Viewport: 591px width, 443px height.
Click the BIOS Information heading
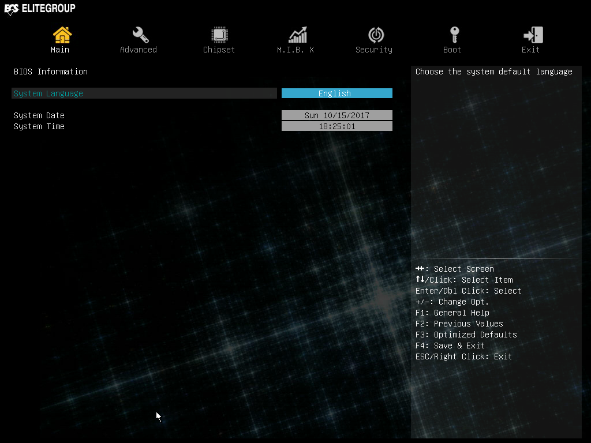[51, 72]
